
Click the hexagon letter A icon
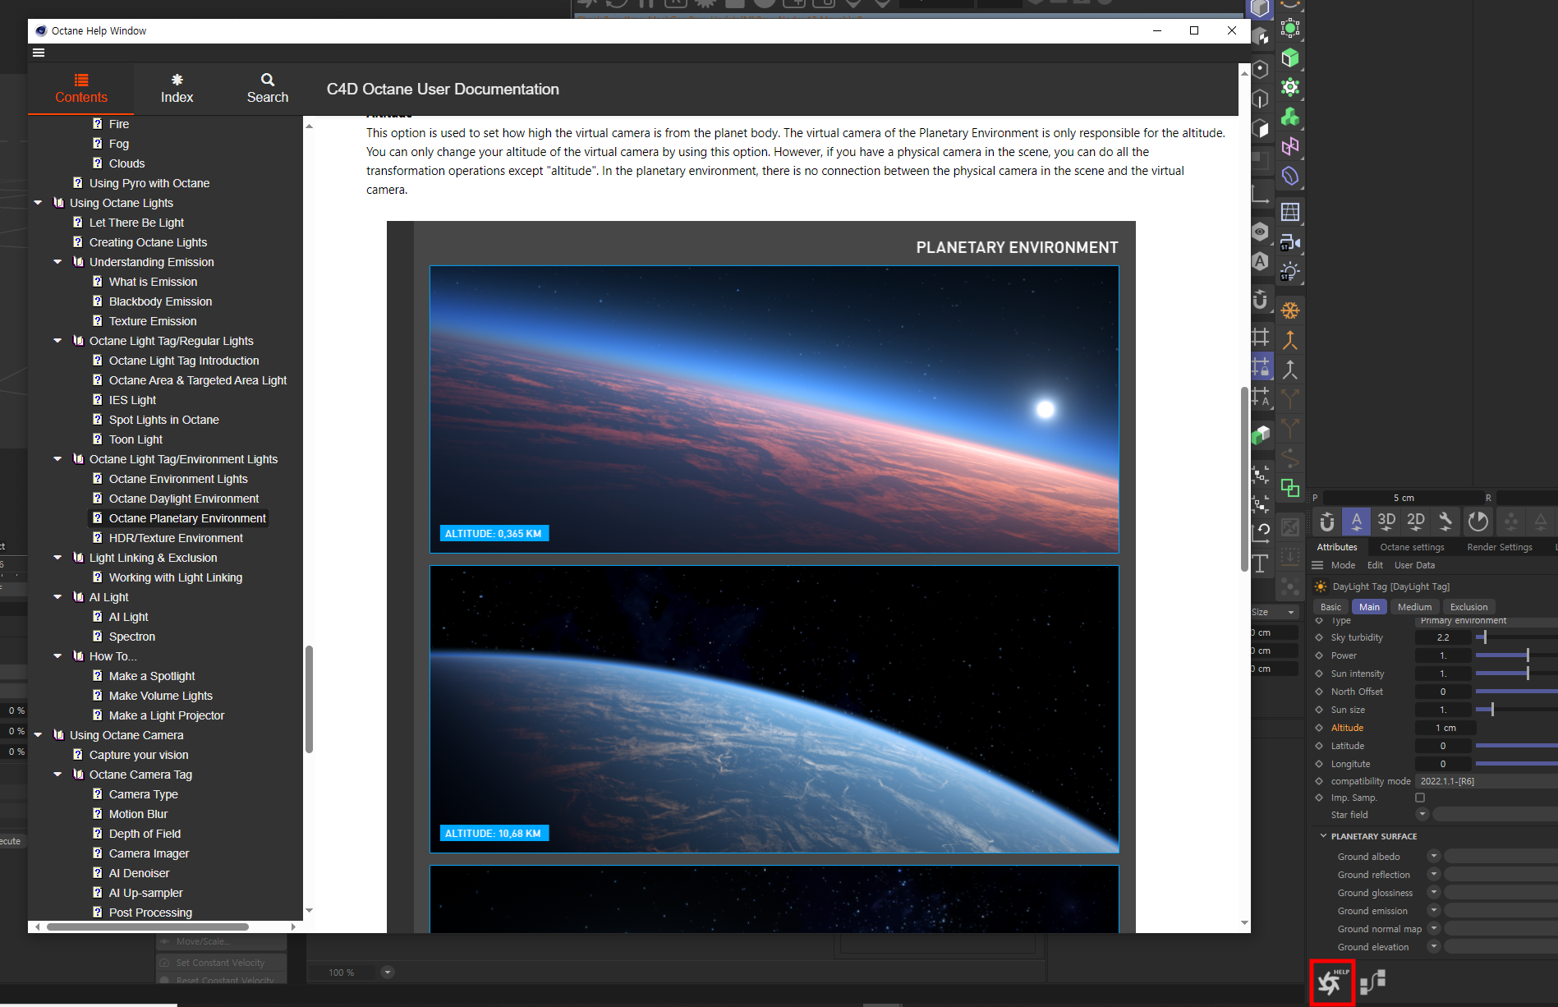point(1260,262)
